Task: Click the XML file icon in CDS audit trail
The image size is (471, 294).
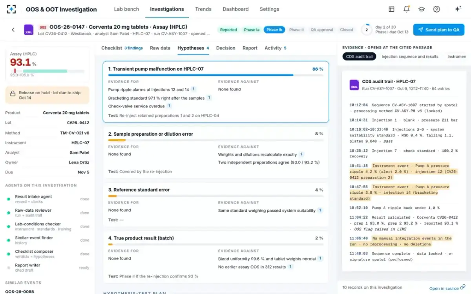Action: (x=354, y=84)
